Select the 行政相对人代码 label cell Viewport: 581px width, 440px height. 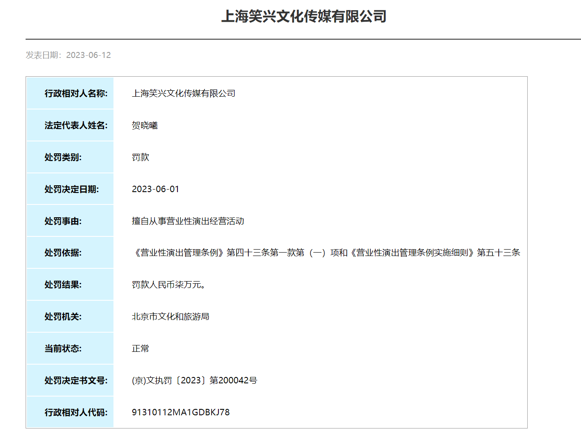point(70,412)
